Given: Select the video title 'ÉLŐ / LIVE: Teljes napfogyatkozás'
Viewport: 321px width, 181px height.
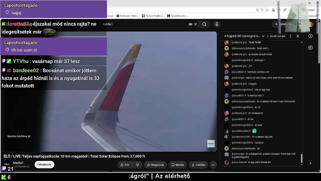Looking at the screenshot, I should click(74, 156).
